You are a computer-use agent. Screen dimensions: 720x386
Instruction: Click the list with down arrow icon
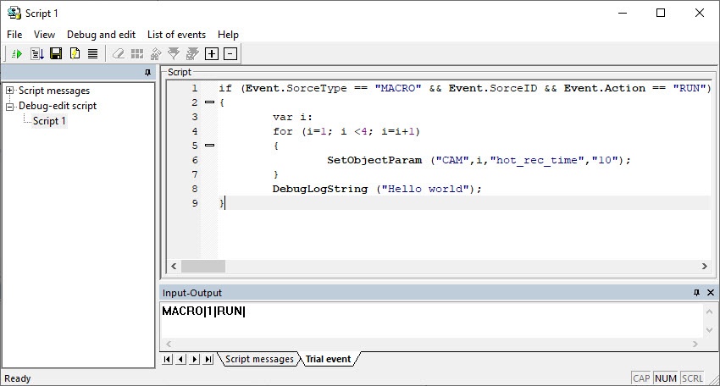coord(36,54)
